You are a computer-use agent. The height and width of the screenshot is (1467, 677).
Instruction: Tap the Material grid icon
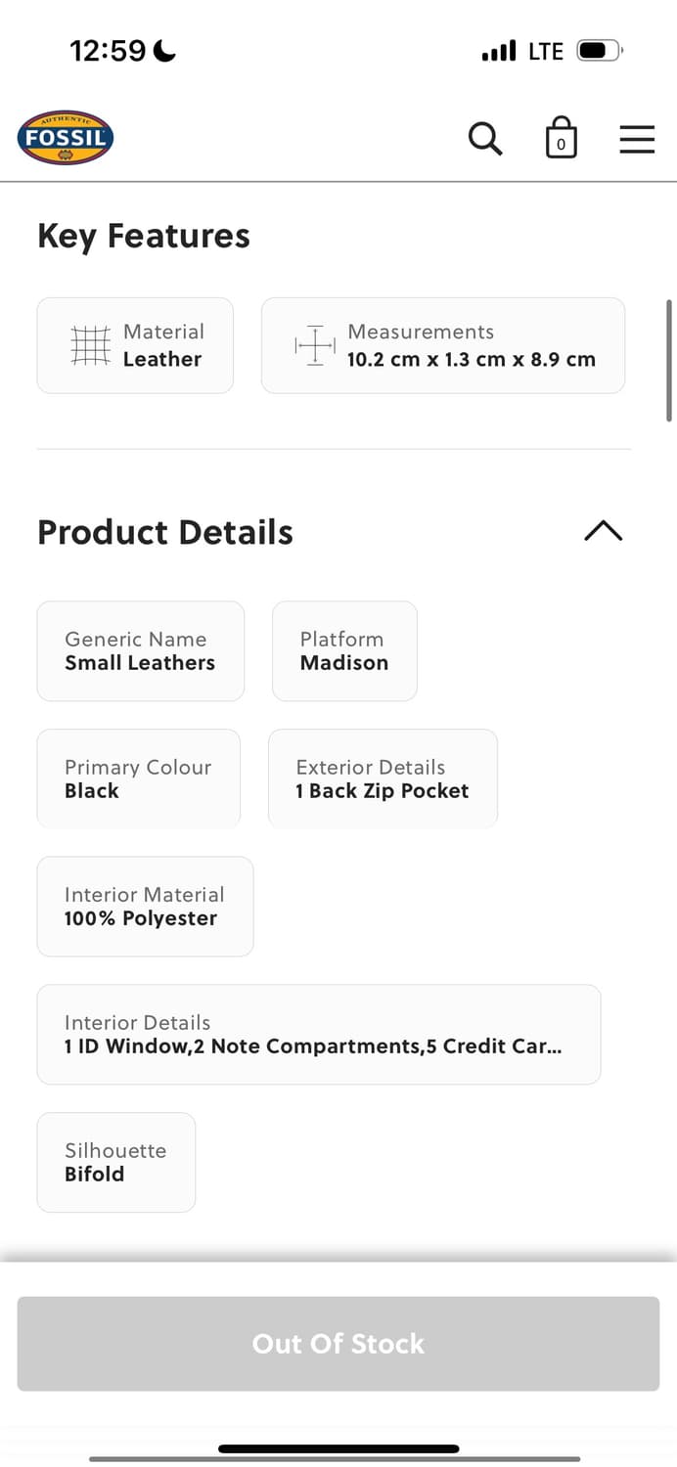point(91,346)
